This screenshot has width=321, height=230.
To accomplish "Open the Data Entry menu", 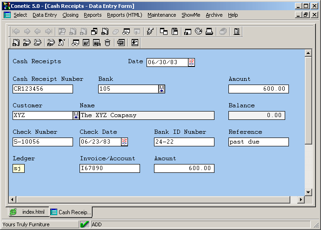I will [45, 15].
